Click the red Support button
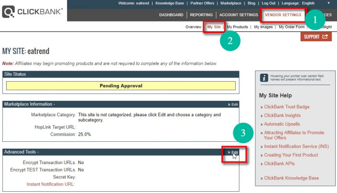Viewport: 337px width, 193px height. [316, 37]
